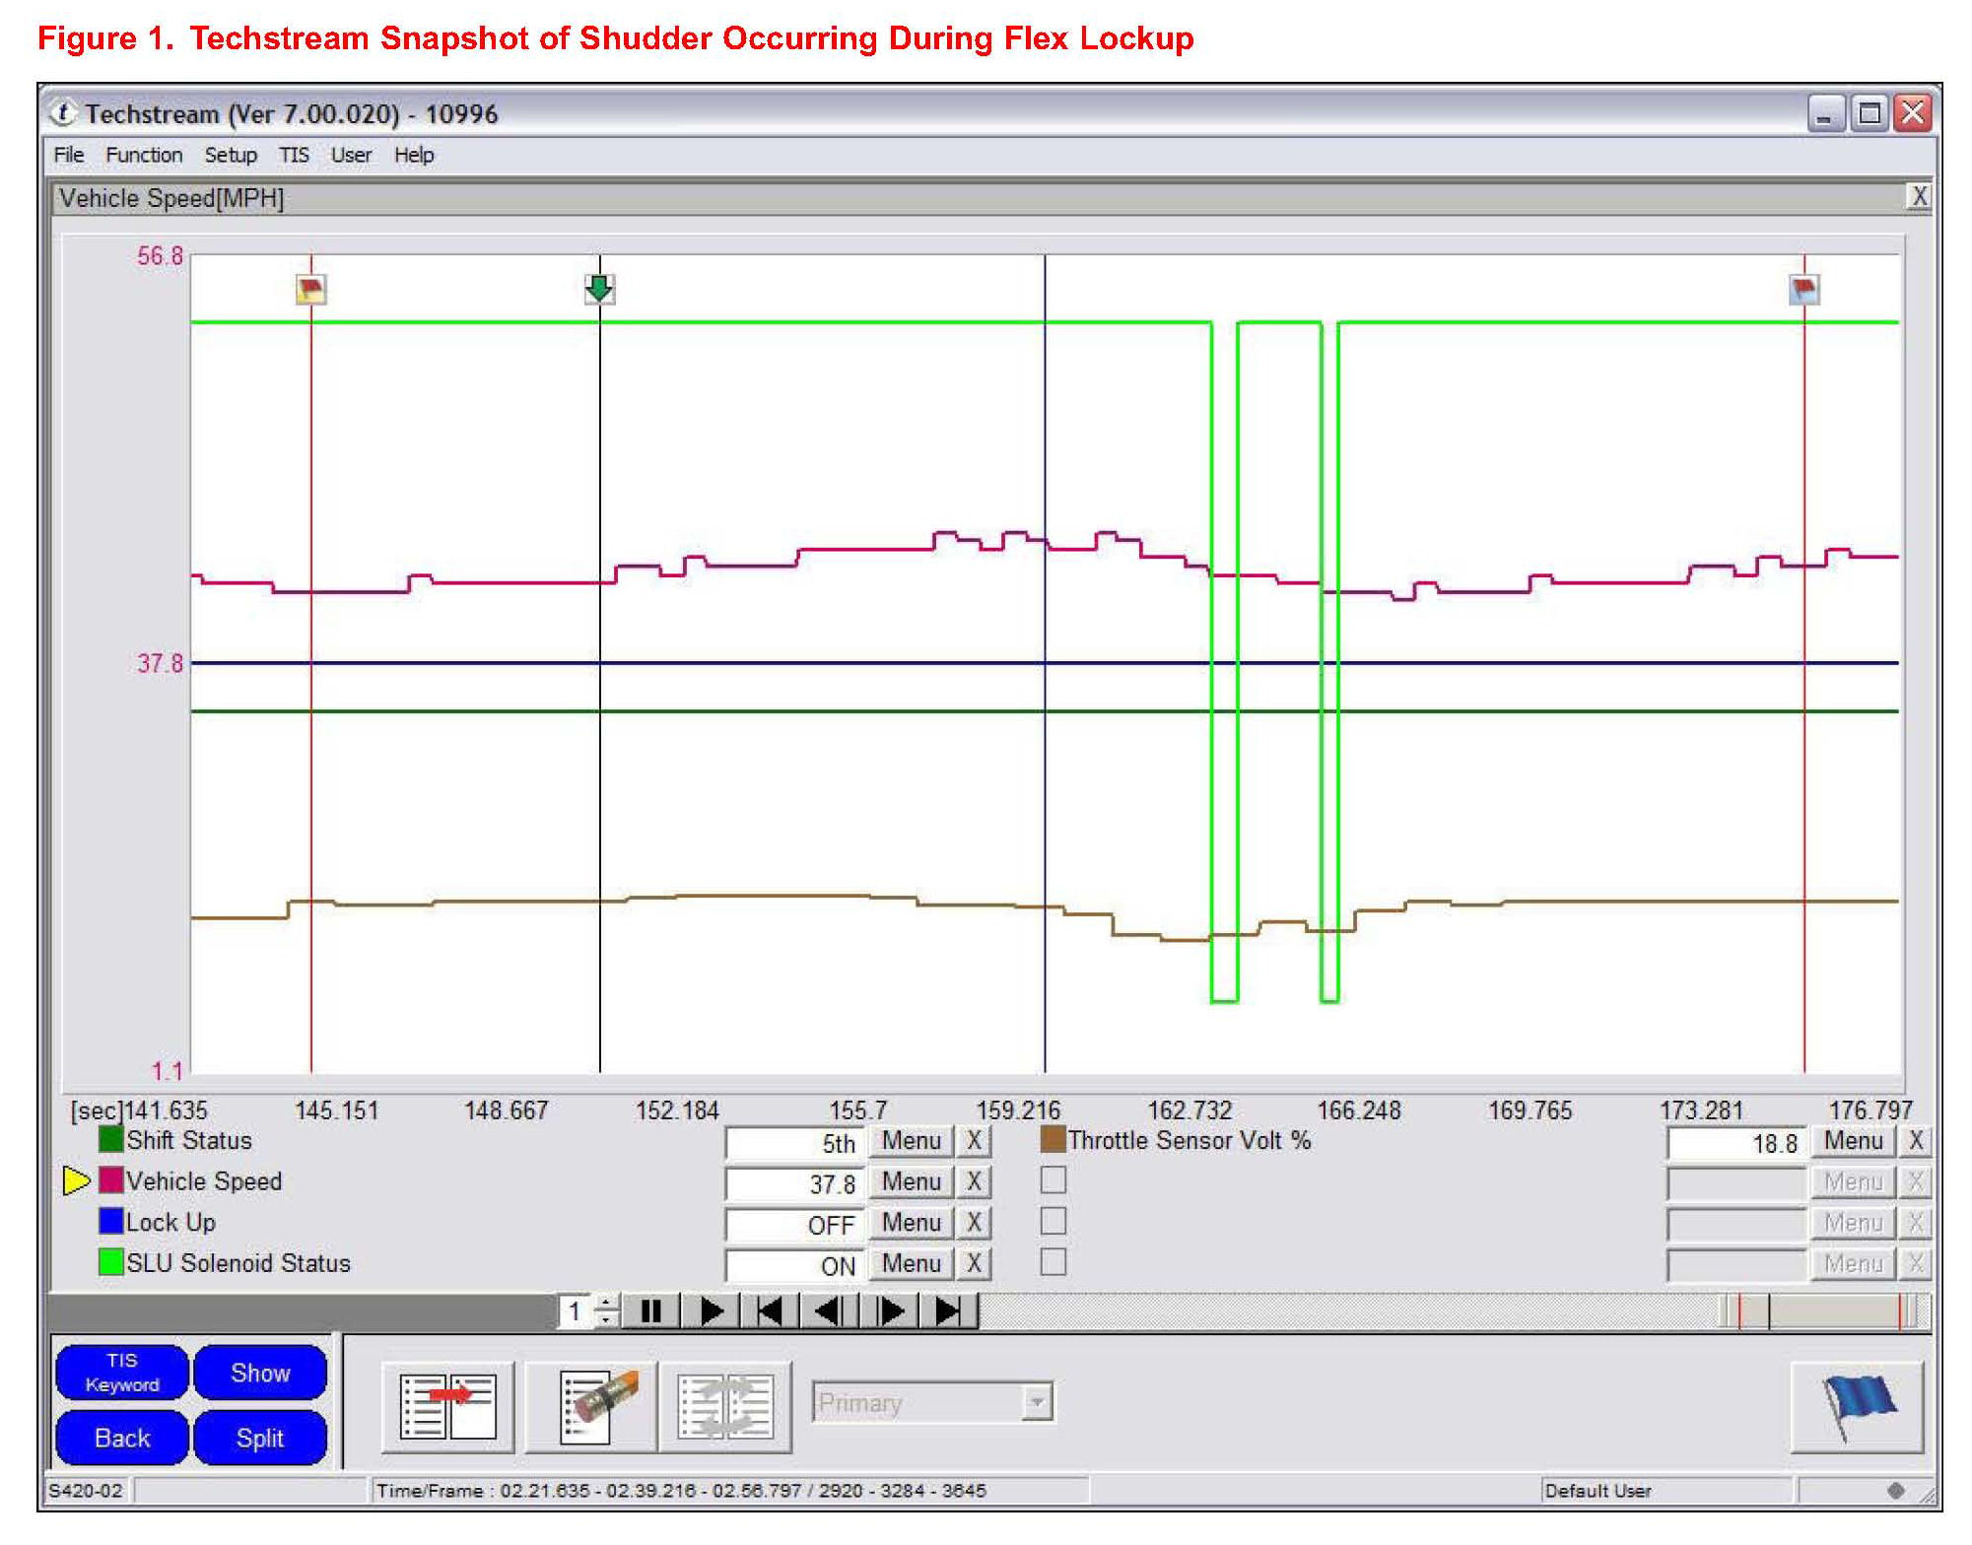Skip to the last frame icon
Image resolution: width=1972 pixels, height=1545 pixels.
tap(948, 1311)
